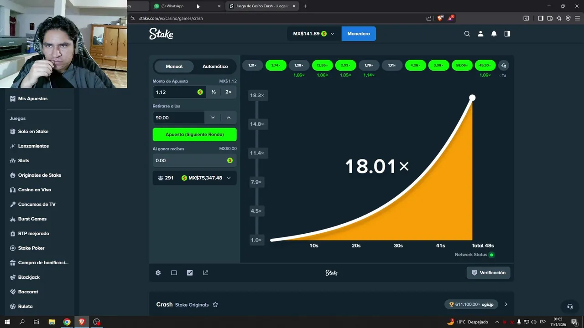This screenshot has height=328, width=584.
Task: Open Brave main hamburger menu
Action: pos(577,18)
